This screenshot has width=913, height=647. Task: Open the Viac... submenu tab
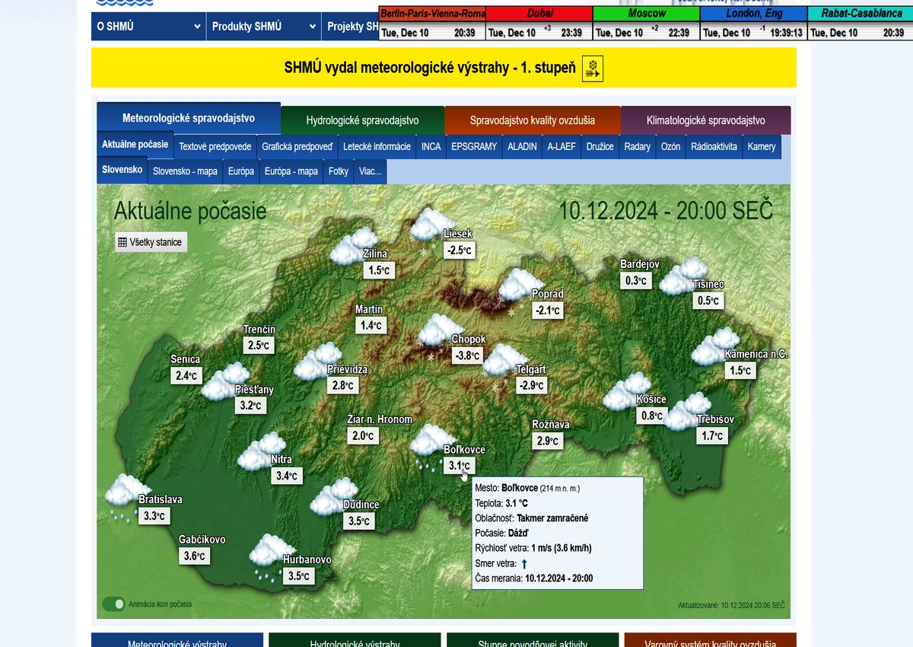click(x=370, y=171)
